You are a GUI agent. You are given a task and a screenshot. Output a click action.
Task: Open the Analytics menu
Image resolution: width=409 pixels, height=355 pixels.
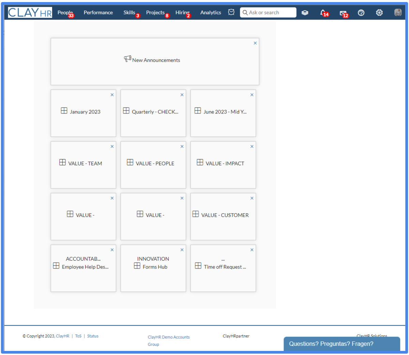pyautogui.click(x=211, y=13)
